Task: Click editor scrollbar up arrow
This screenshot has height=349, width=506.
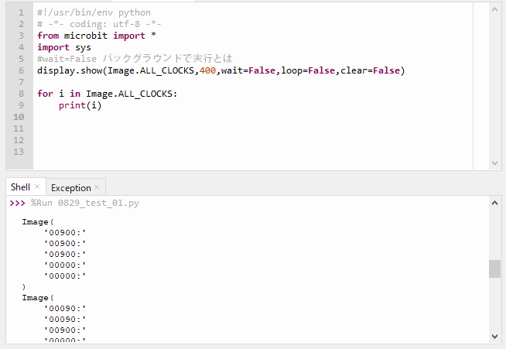Action: pyautogui.click(x=494, y=9)
